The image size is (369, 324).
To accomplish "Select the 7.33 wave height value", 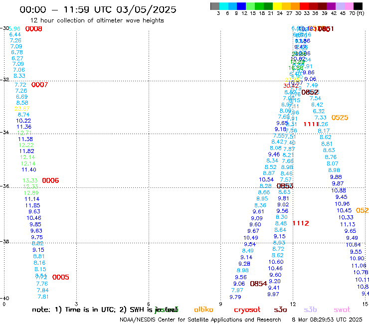I will [321, 118].
